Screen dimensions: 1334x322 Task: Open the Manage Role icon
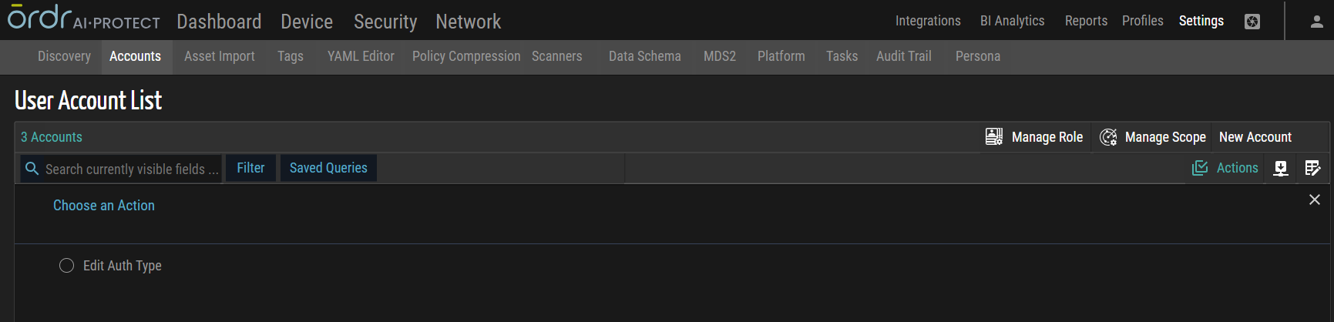coord(994,137)
